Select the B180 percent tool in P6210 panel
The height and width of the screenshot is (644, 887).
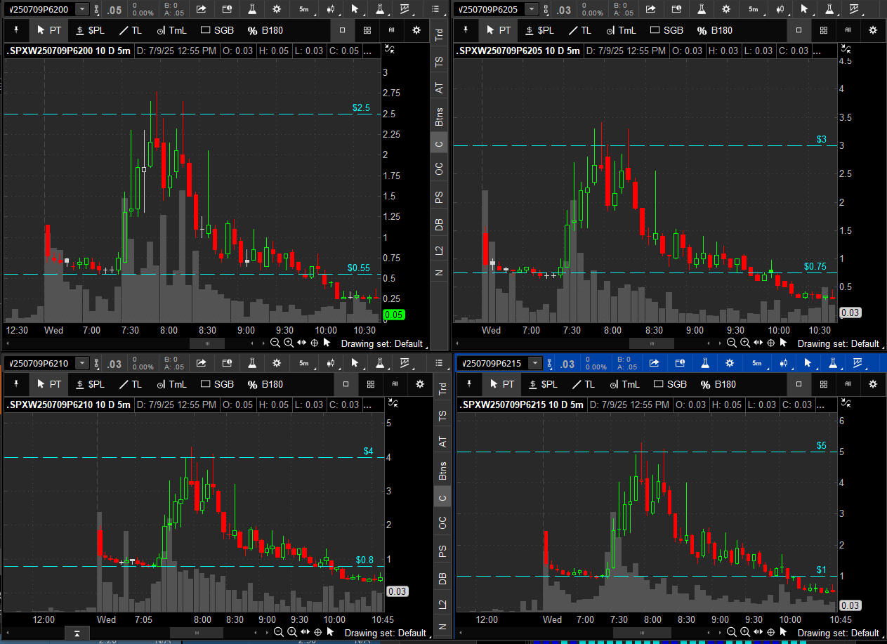pos(265,384)
